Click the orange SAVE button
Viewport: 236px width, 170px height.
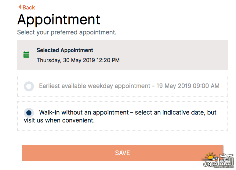tap(122, 153)
